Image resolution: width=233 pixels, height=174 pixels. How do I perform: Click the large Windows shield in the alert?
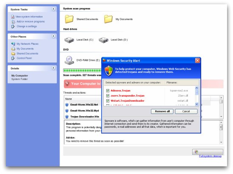tap(108, 71)
